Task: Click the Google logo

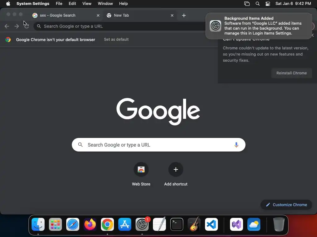Action: coord(158,111)
